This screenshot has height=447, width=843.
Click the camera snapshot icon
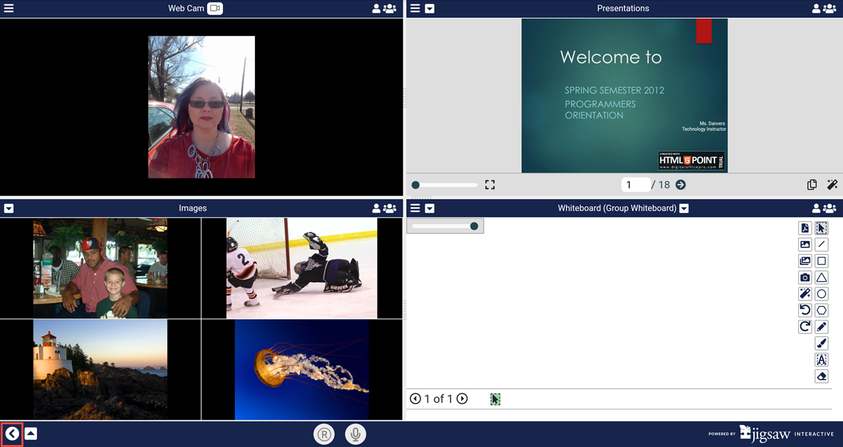[805, 278]
